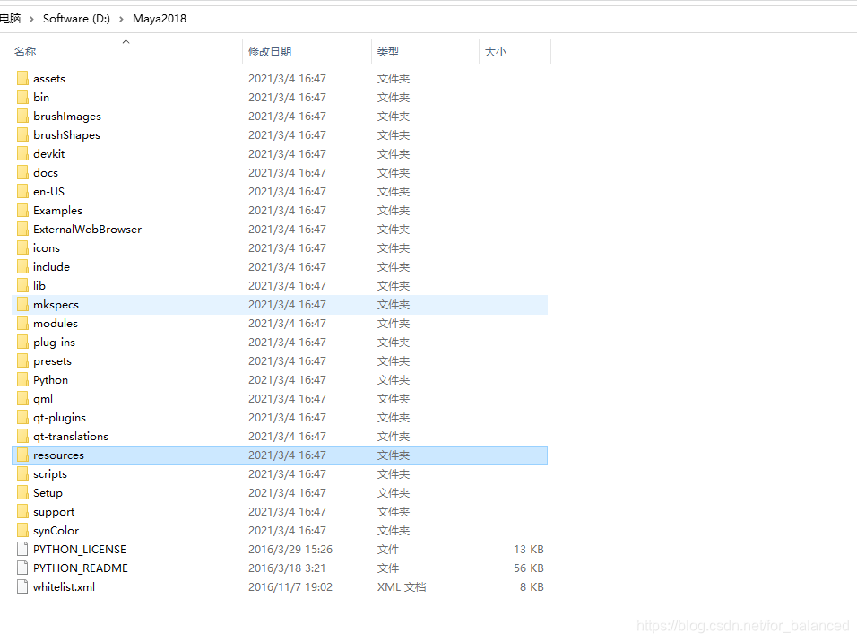
Task: Expand the chevron after Software (D:)
Action: 121,19
